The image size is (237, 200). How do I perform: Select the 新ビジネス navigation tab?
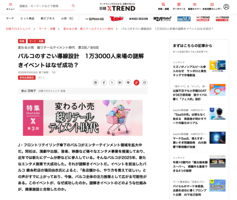47,18
